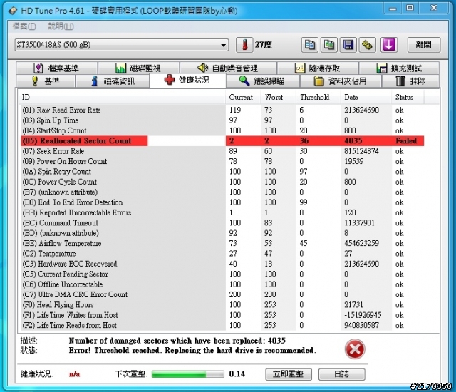Select the Reallocated Sector Count row
This screenshot has height=392, width=456.
[x=222, y=140]
